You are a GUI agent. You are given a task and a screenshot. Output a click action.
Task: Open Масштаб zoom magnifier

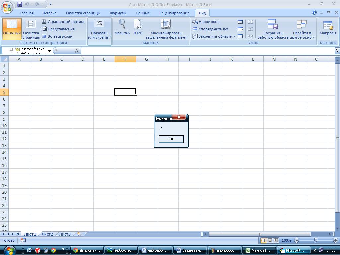(122, 27)
